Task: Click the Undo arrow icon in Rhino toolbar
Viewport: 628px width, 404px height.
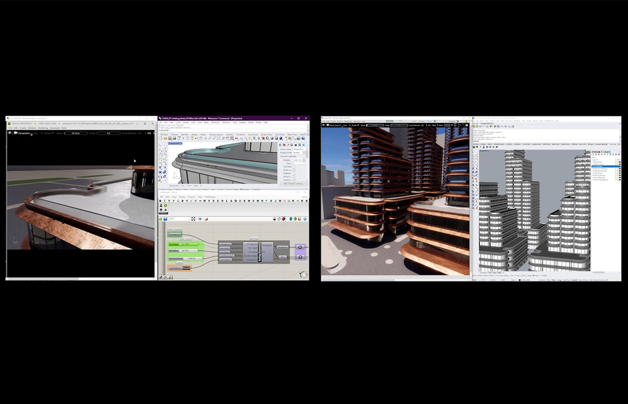Action: (197, 138)
